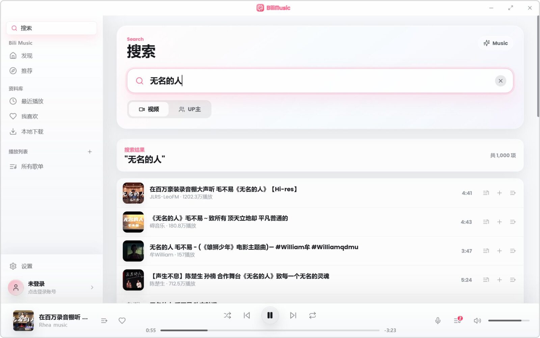Mute the volume with speaker icon

[x=477, y=321]
